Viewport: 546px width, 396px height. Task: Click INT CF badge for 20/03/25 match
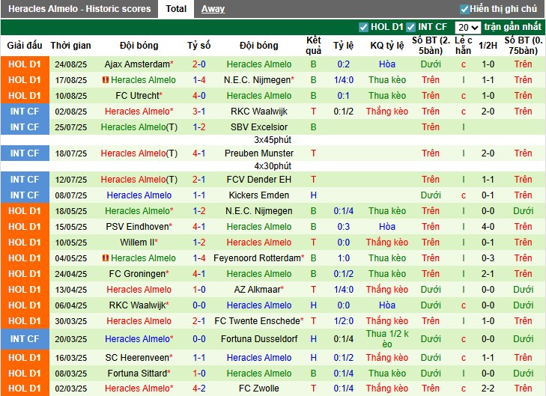click(25, 339)
